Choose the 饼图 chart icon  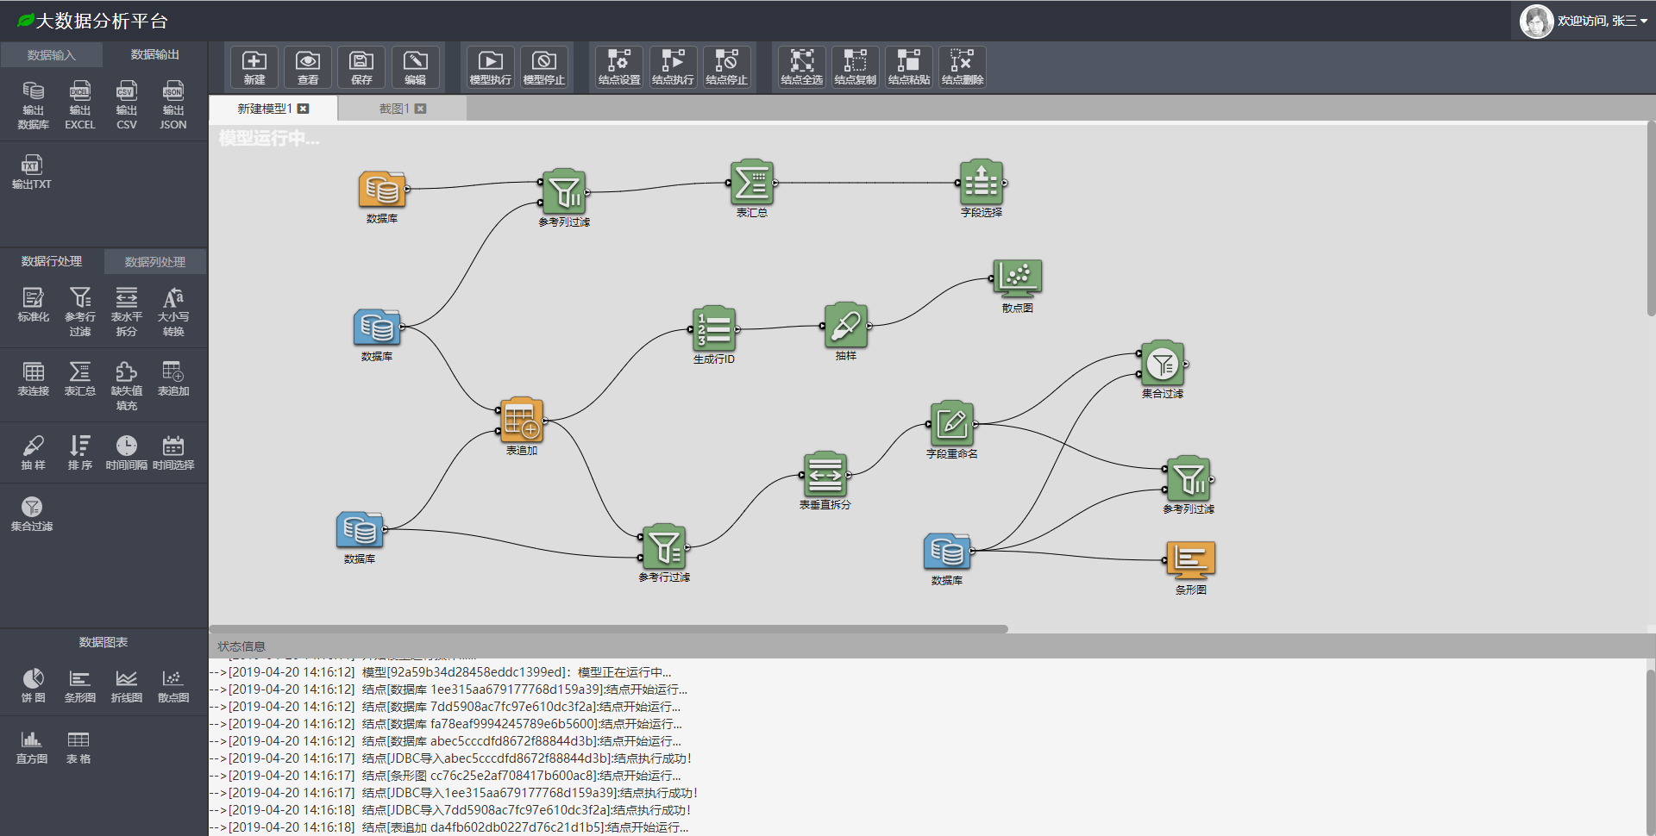pos(33,685)
